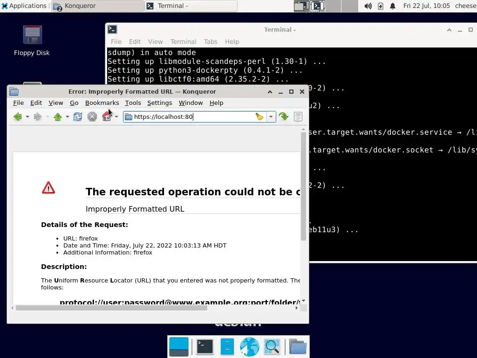Launch the Web Browser globe in the dock
The width and height of the screenshot is (477, 358).
[x=250, y=346]
